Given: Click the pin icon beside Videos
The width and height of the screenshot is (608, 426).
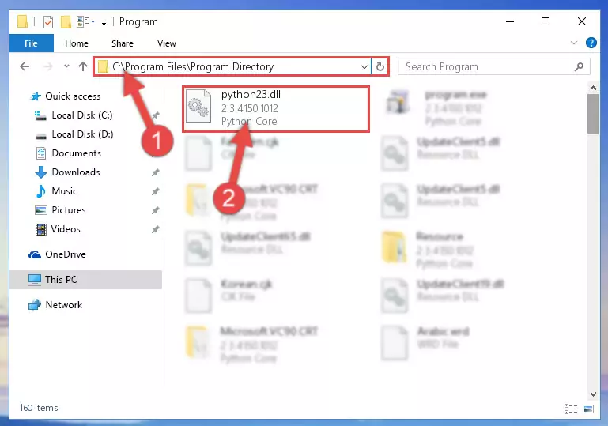Looking at the screenshot, I should (156, 229).
